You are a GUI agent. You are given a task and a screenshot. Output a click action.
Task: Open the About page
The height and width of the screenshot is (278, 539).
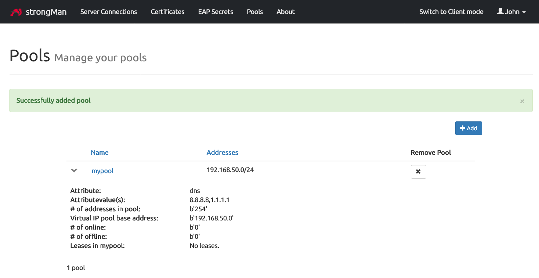pos(285,11)
